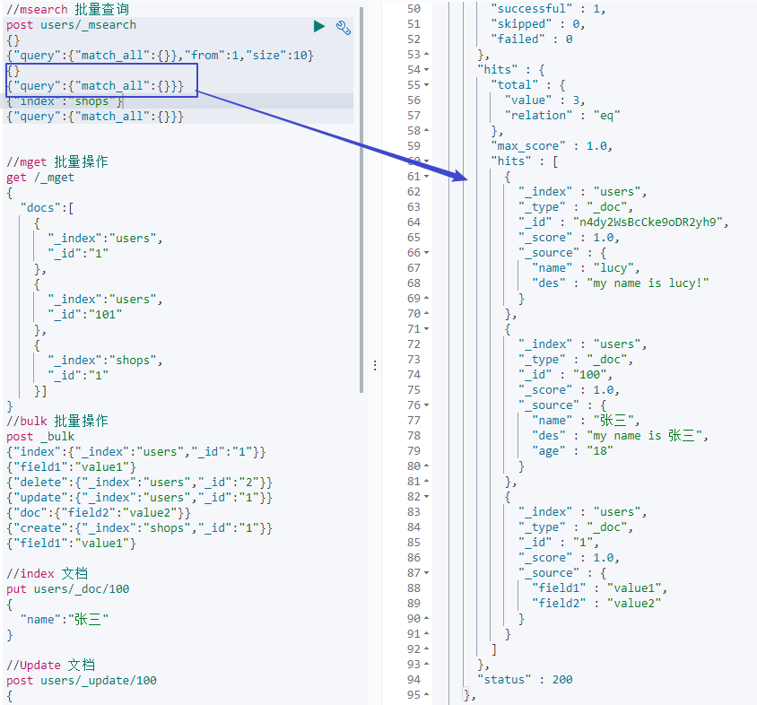Collapse fold arrow at line 55 total
This screenshot has width=757, height=705.
pyautogui.click(x=426, y=85)
